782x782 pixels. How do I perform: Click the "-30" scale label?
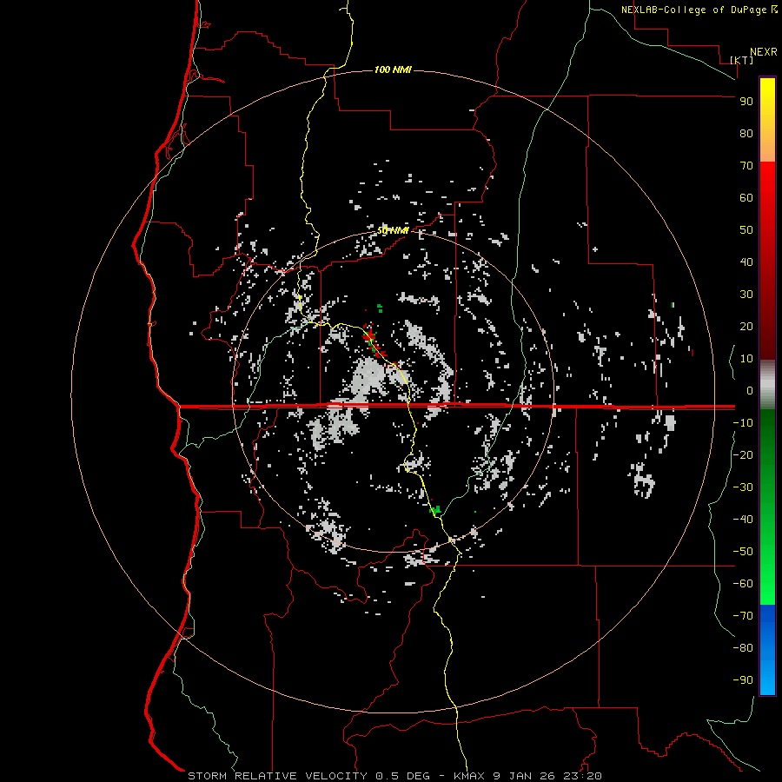[743, 487]
